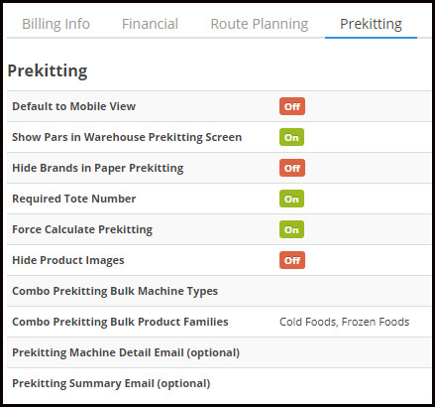Click the Required Tote Number label
The height and width of the screenshot is (407, 435).
[74, 199]
